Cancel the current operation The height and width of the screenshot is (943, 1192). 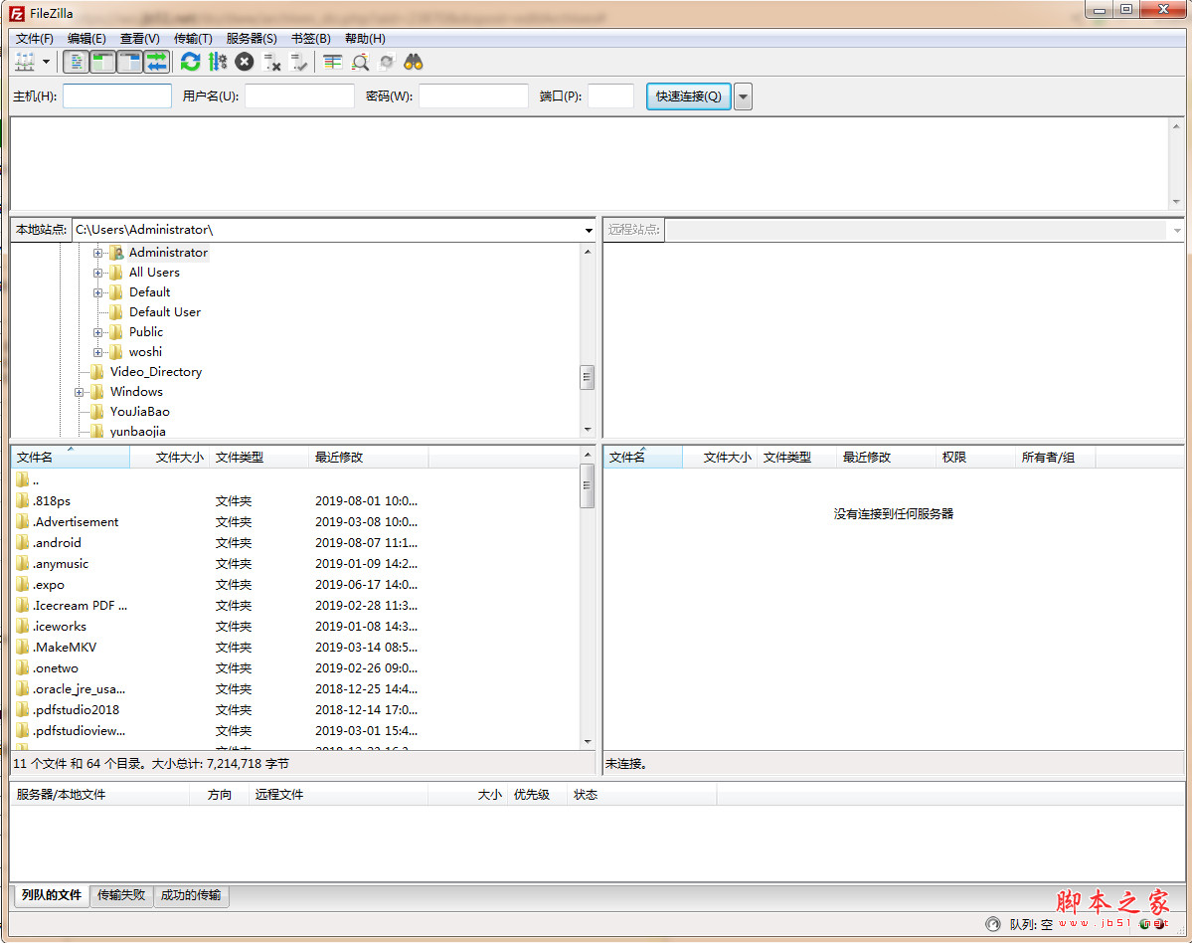pos(244,63)
